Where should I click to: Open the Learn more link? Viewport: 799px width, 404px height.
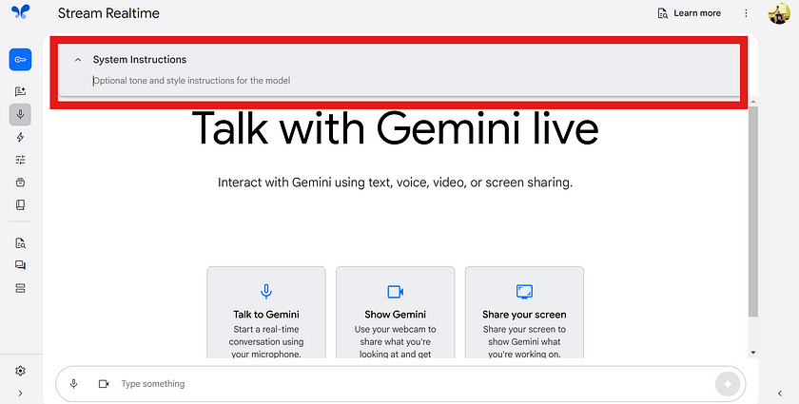coord(689,13)
